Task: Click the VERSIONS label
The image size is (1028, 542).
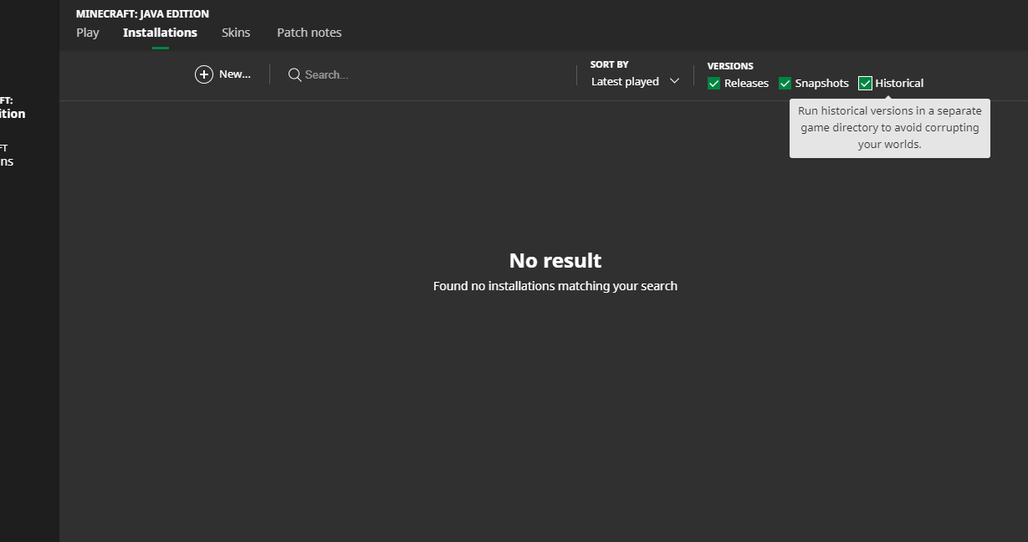Action: point(730,66)
